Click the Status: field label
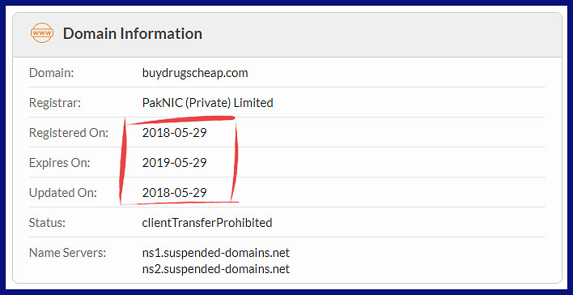Screen dimensions: 573x295 point(47,223)
